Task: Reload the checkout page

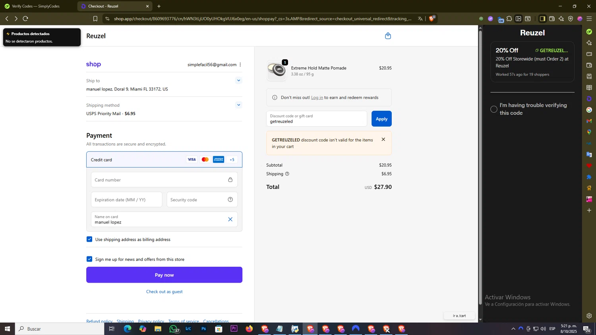Action: [25, 19]
